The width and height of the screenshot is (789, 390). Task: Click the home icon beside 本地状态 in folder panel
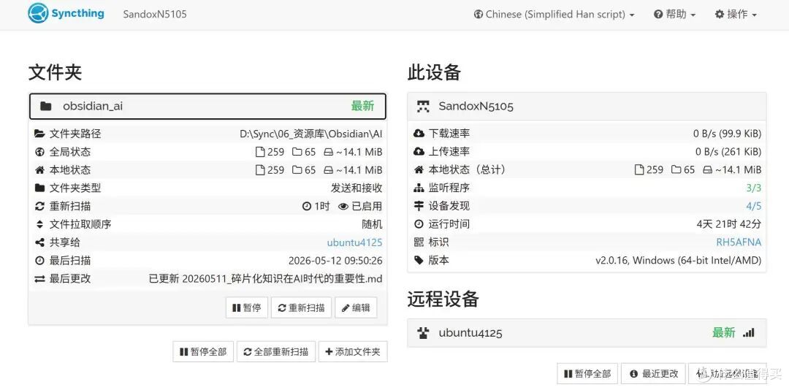(x=39, y=170)
